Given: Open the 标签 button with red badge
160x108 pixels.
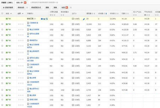Looking at the screenshot, I should coord(65,8).
